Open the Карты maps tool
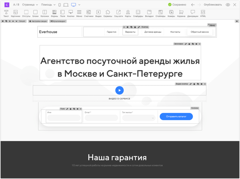 (128, 13)
